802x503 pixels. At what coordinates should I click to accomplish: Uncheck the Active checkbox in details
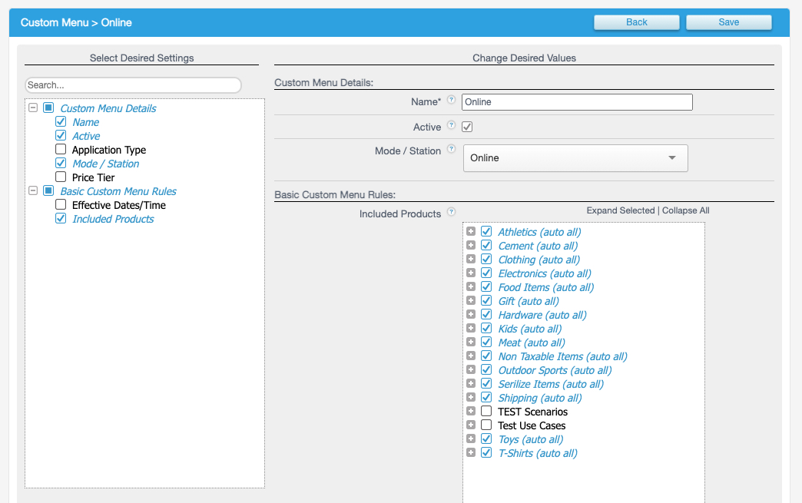point(467,127)
